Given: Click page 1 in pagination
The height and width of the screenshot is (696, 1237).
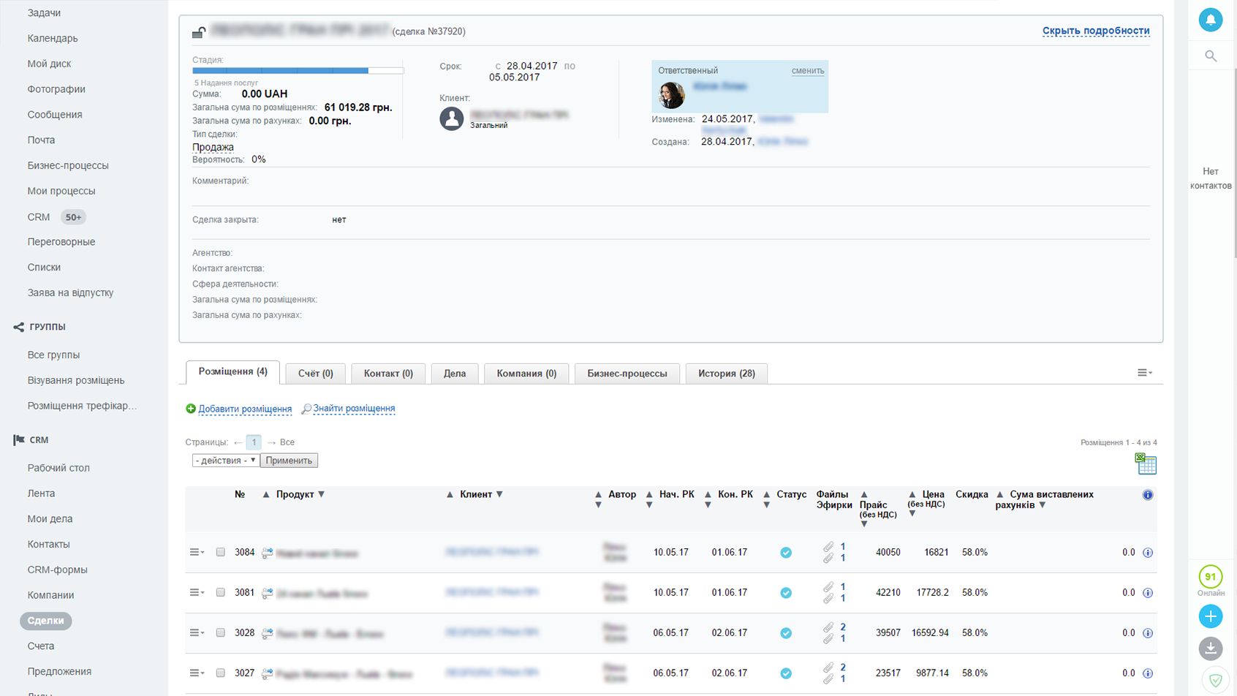Looking at the screenshot, I should pos(254,442).
